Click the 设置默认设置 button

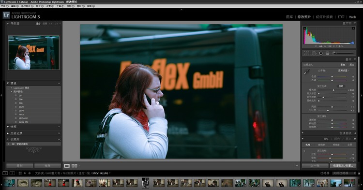[x=343, y=166]
